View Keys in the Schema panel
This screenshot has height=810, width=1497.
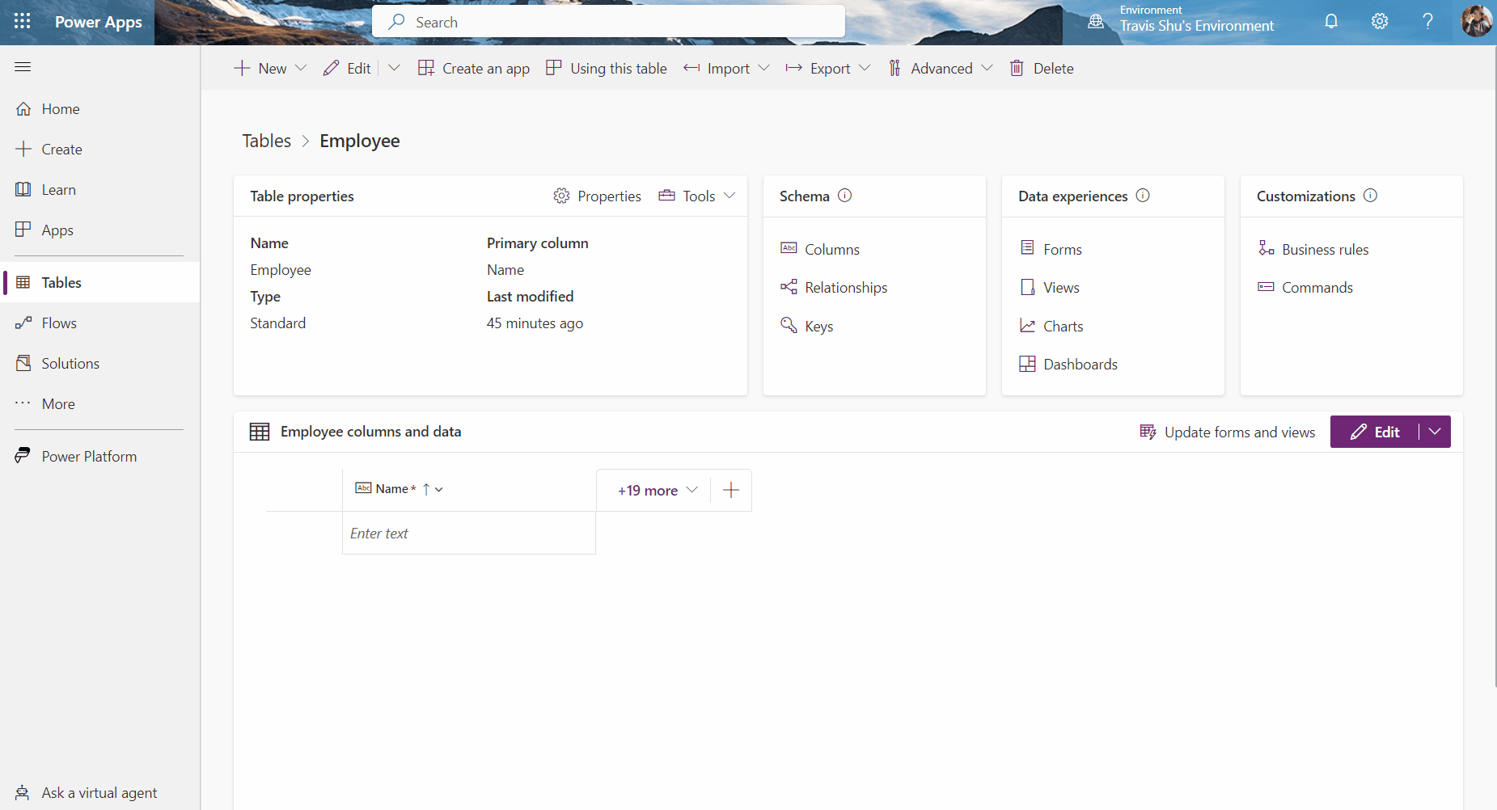[818, 326]
